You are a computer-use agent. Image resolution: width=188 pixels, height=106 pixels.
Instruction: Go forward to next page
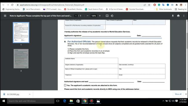(8, 5)
